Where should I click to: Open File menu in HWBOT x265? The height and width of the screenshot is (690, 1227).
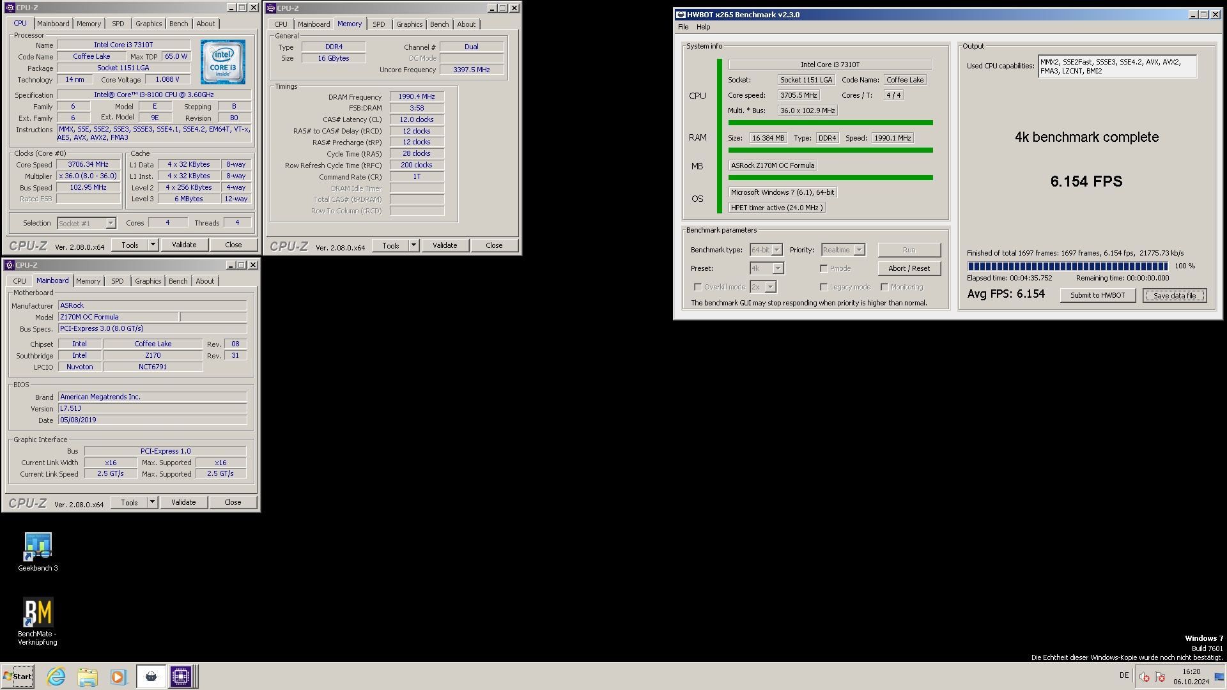tap(683, 27)
